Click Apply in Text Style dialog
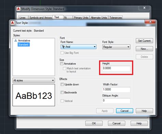Image resolution: width=162 pixels, height=134 pixels. pos(105,111)
